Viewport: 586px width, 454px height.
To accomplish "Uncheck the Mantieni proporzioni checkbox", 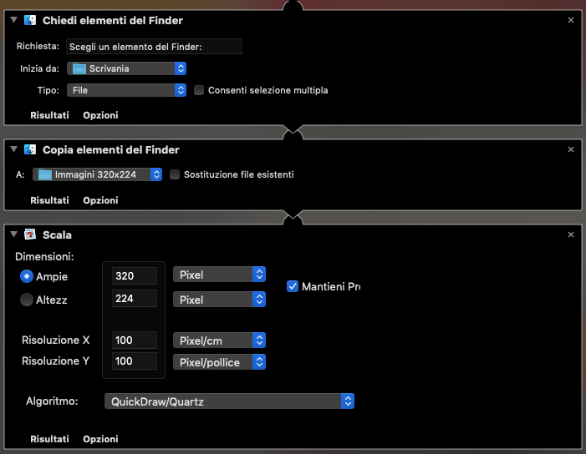I will 293,286.
